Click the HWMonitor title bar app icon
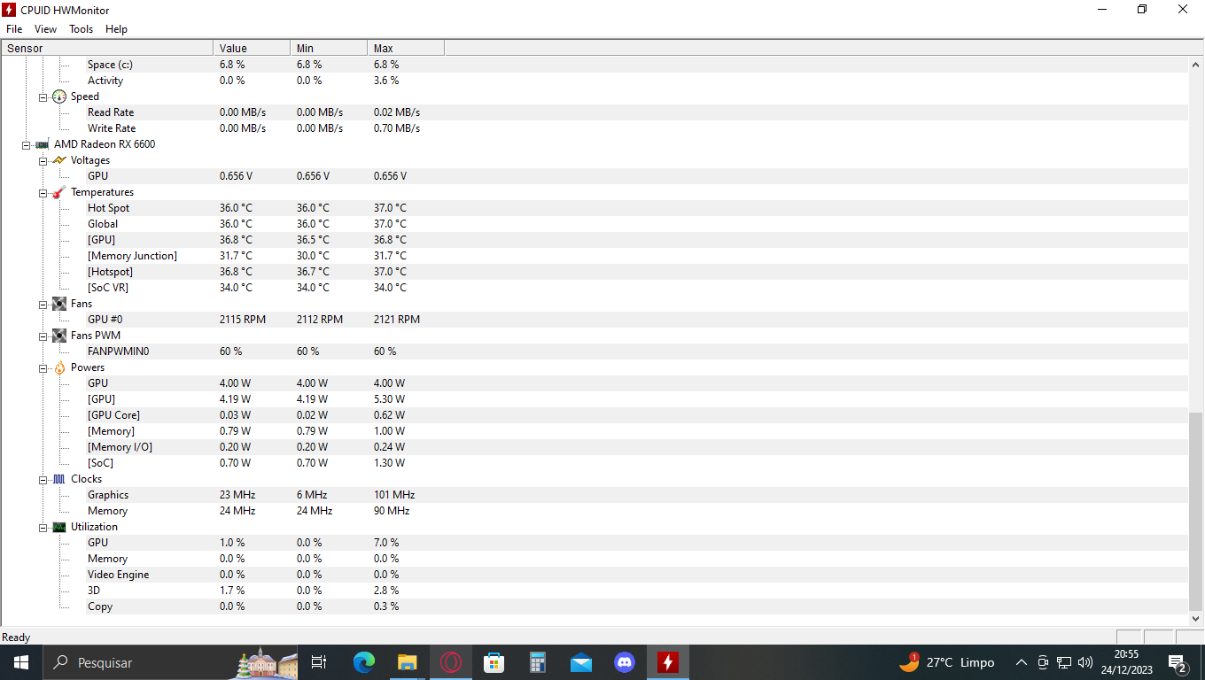This screenshot has height=680, width=1205. [9, 10]
